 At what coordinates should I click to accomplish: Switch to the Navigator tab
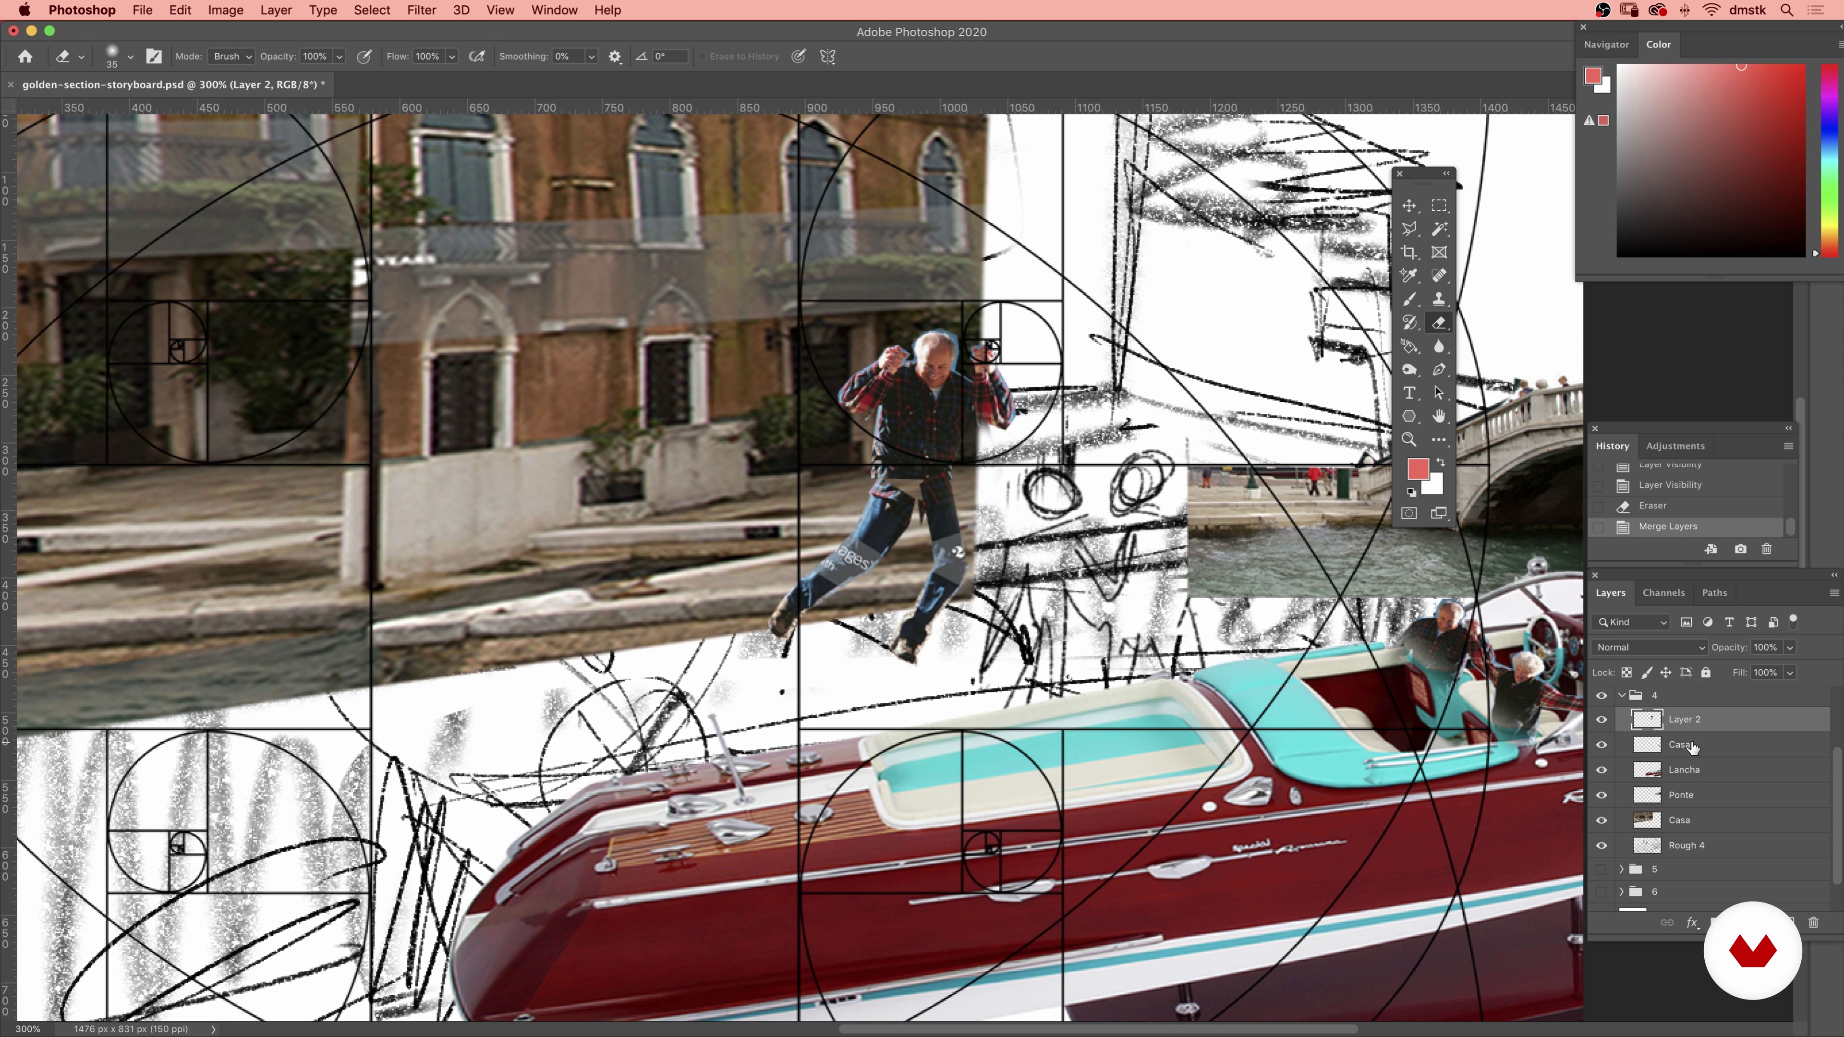click(1606, 44)
